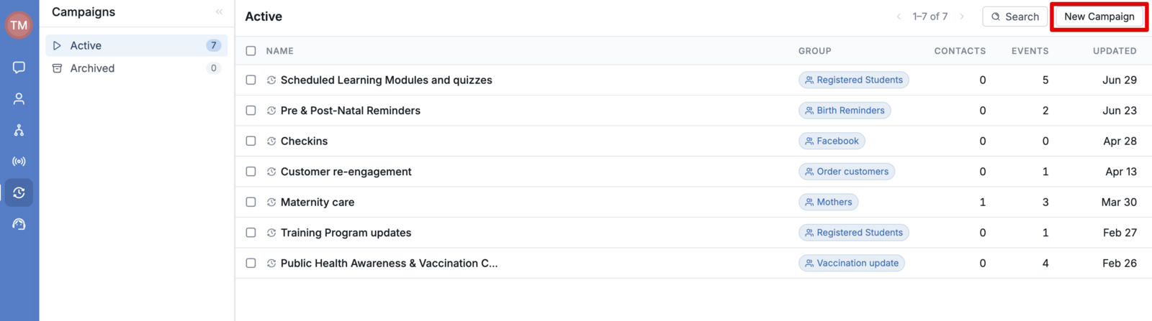Open the tickets headset icon in sidebar
The width and height of the screenshot is (1152, 321).
click(19, 224)
